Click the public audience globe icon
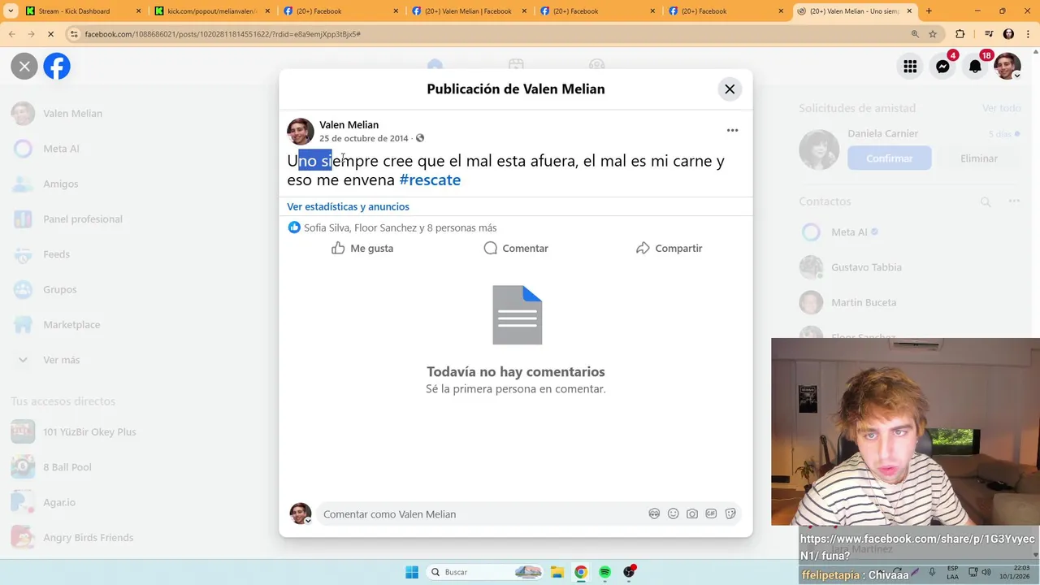 (420, 138)
